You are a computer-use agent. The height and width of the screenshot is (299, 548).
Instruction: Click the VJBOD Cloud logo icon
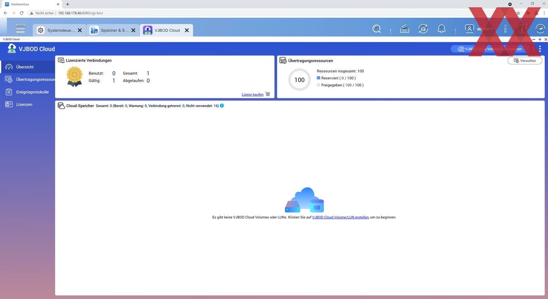(x=12, y=49)
